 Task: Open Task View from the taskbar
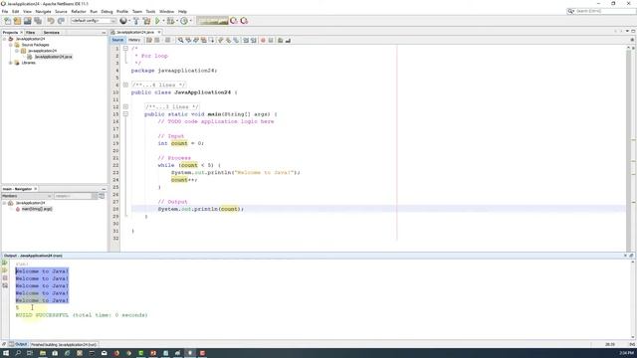[30, 353]
